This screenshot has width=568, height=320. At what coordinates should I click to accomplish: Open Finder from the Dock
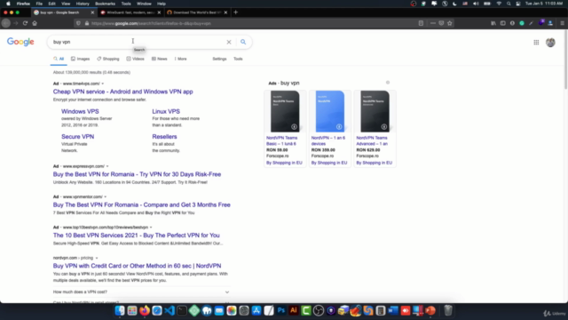(x=120, y=310)
